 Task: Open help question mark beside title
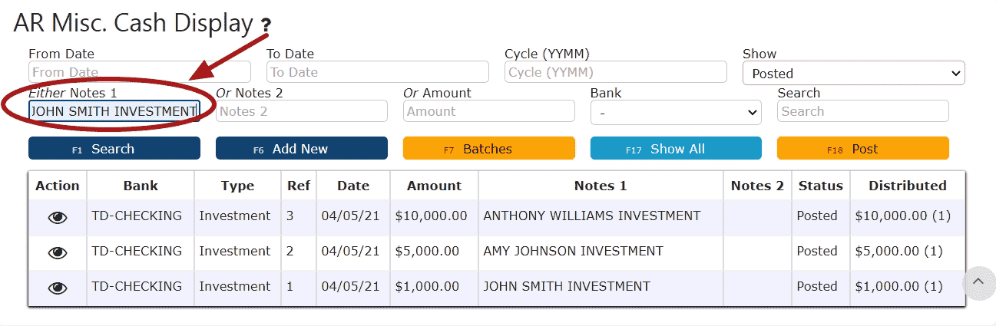click(x=266, y=27)
